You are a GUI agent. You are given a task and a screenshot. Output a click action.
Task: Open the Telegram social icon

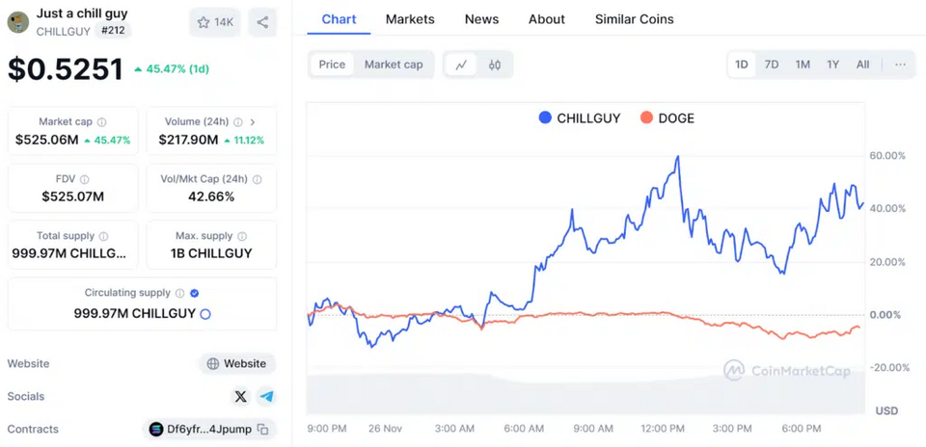coord(266,396)
